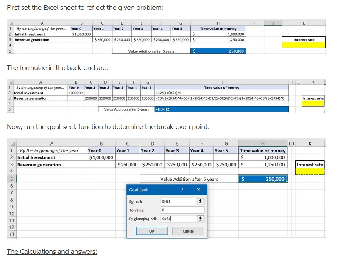Click the Set cell input field
Image resolution: width=349 pixels, height=261 pixels.
[178, 202]
